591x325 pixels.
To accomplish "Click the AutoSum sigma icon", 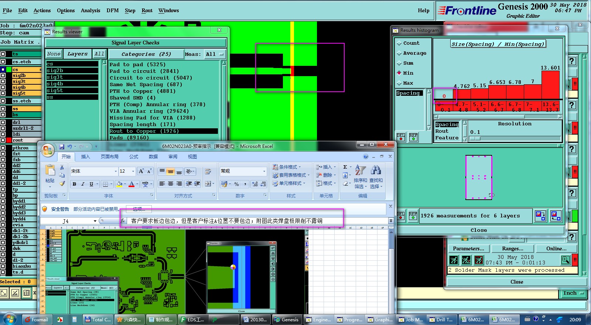I will tap(345, 167).
